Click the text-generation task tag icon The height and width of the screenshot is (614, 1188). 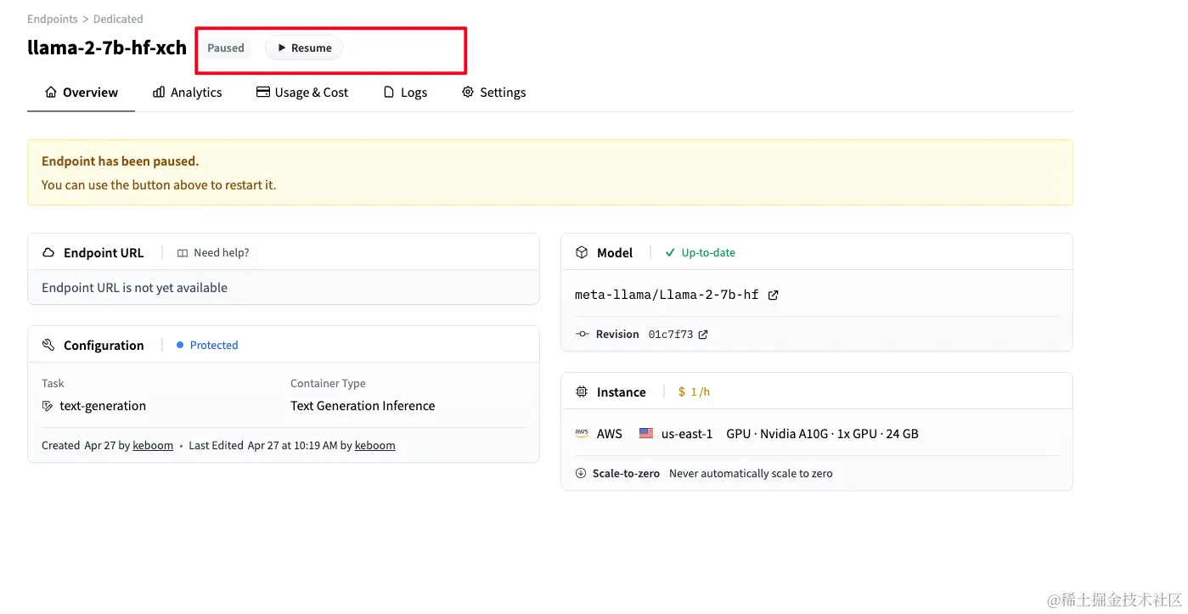pyautogui.click(x=48, y=407)
